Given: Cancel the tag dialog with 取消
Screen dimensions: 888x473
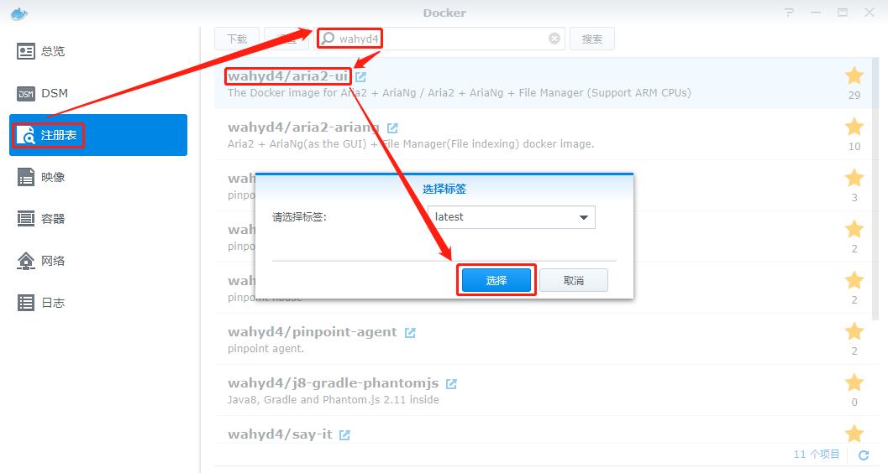Looking at the screenshot, I should pyautogui.click(x=574, y=280).
